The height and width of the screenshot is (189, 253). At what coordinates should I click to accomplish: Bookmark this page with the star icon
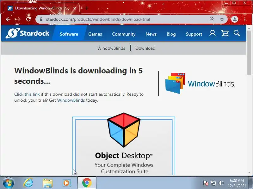[222, 19]
